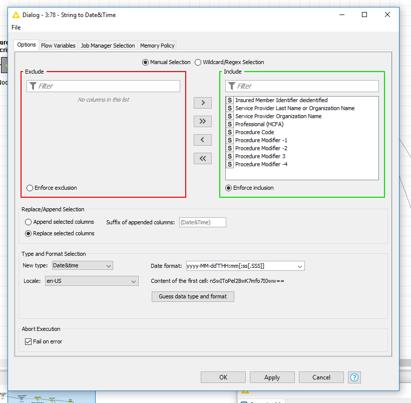Screen dimensions: 411x403
Task: Click the suffix of appended columns field
Action: point(202,222)
